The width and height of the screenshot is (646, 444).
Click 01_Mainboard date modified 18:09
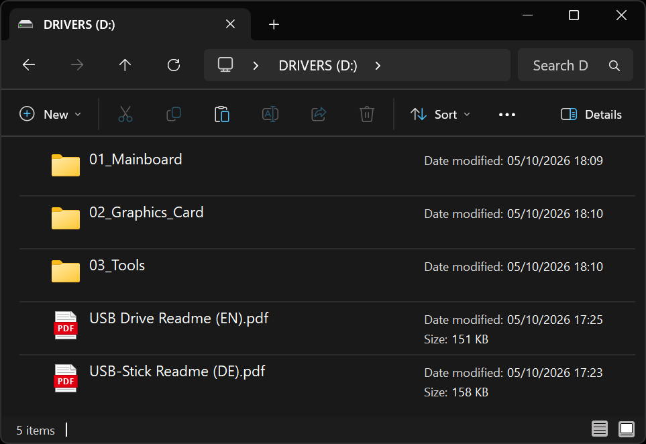click(513, 160)
